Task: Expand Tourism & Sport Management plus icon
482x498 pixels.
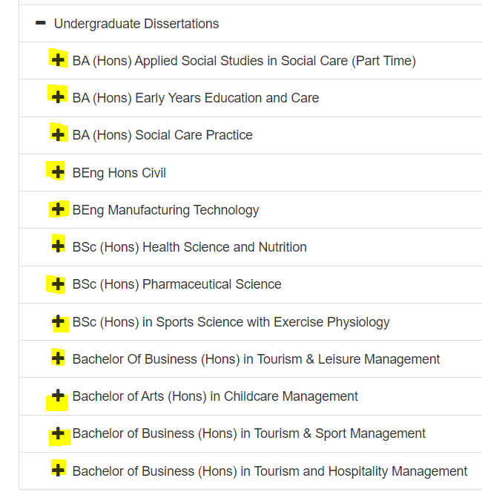Action: point(58,433)
